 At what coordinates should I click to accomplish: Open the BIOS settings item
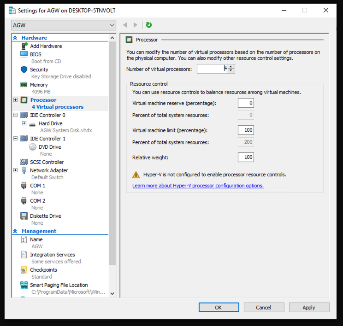[x=35, y=54]
